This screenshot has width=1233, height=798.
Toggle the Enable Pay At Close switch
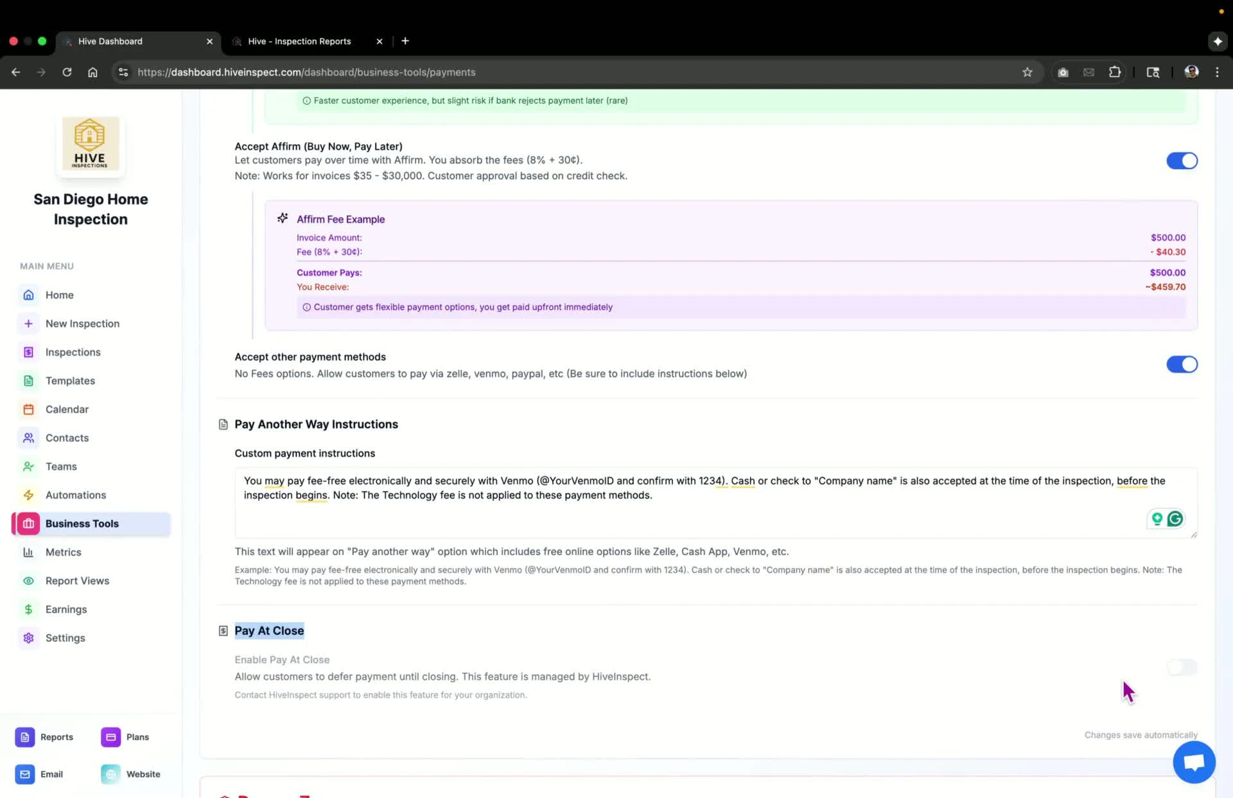(1182, 668)
